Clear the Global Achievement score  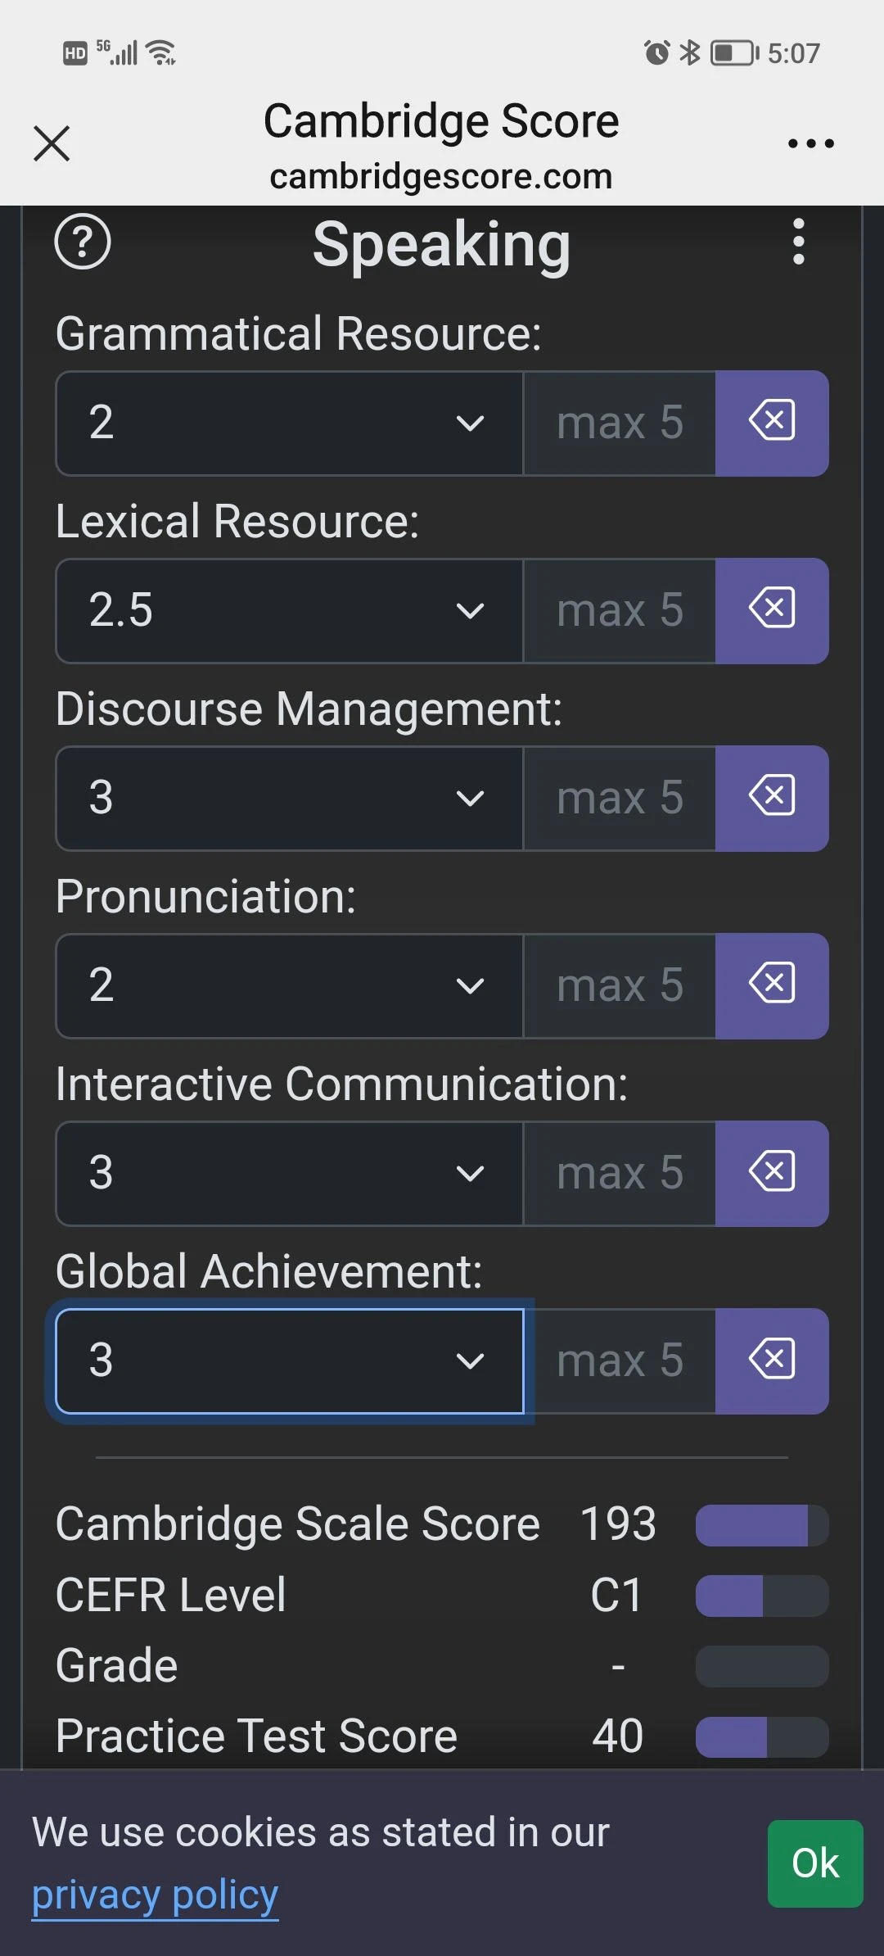[772, 1361]
